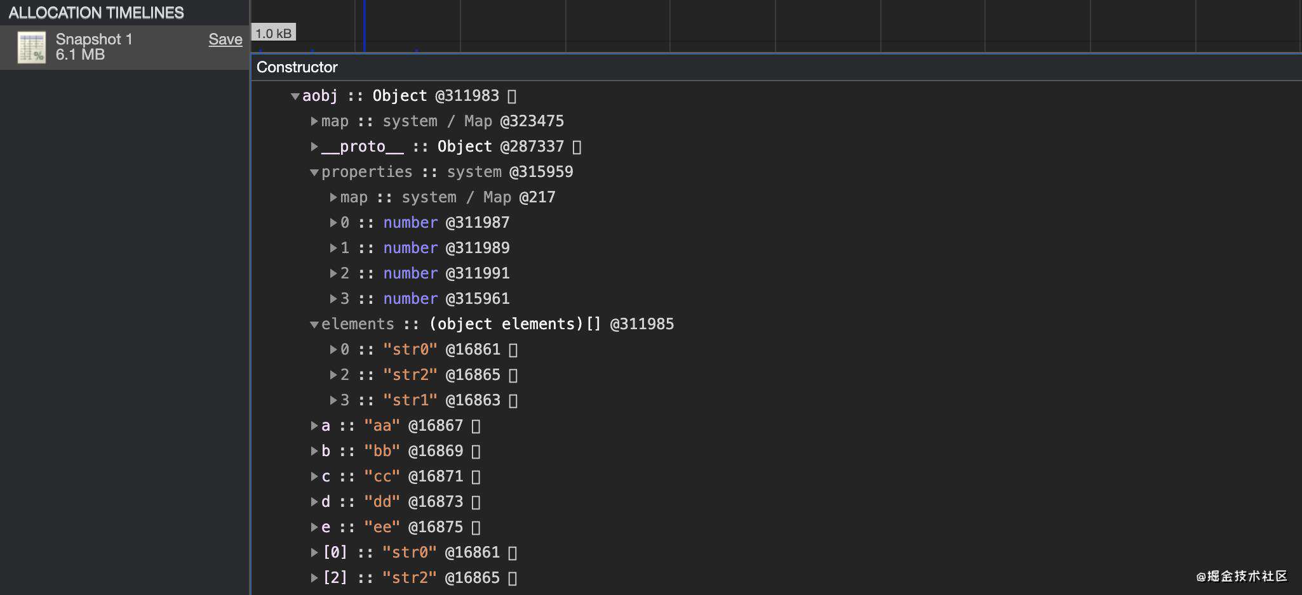This screenshot has height=595, width=1302.
Task: Click the ALLOCATION TIMELINES section heading
Action: [96, 13]
